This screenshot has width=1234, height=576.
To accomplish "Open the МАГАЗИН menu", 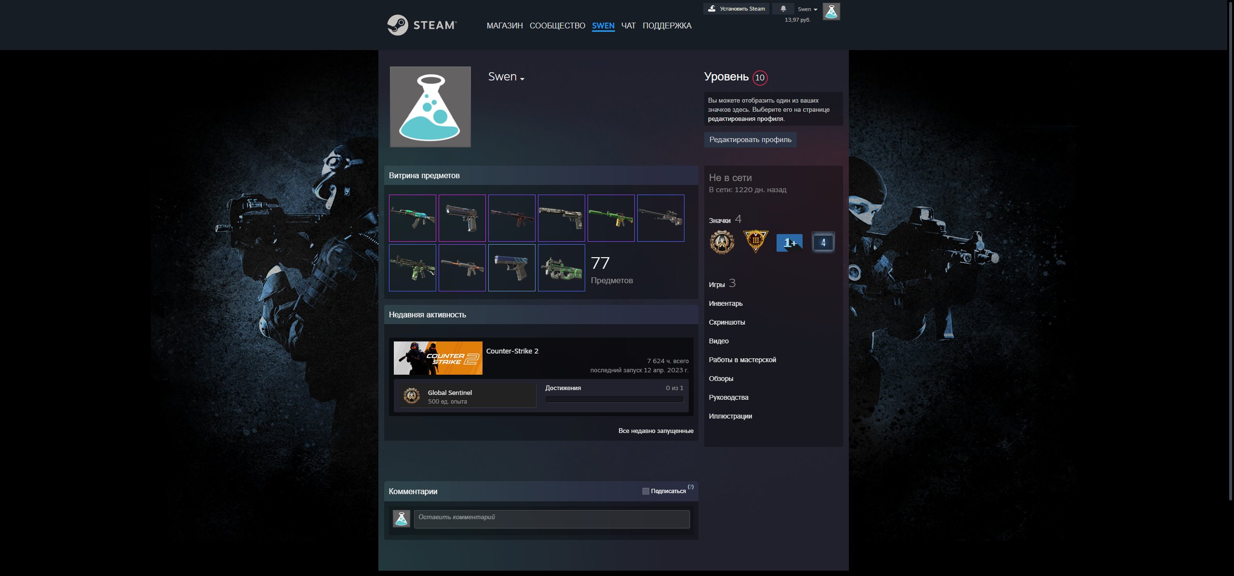I will pos(505,26).
